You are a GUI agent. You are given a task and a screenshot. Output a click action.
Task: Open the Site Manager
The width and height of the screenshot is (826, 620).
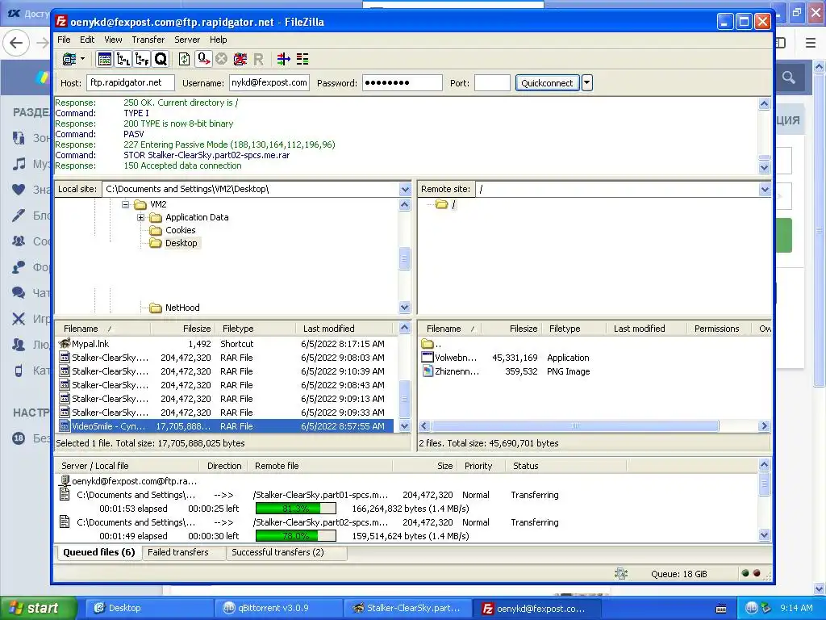point(69,59)
